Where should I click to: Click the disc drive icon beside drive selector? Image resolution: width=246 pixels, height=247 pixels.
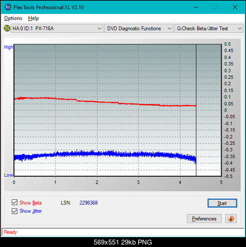tap(7, 28)
